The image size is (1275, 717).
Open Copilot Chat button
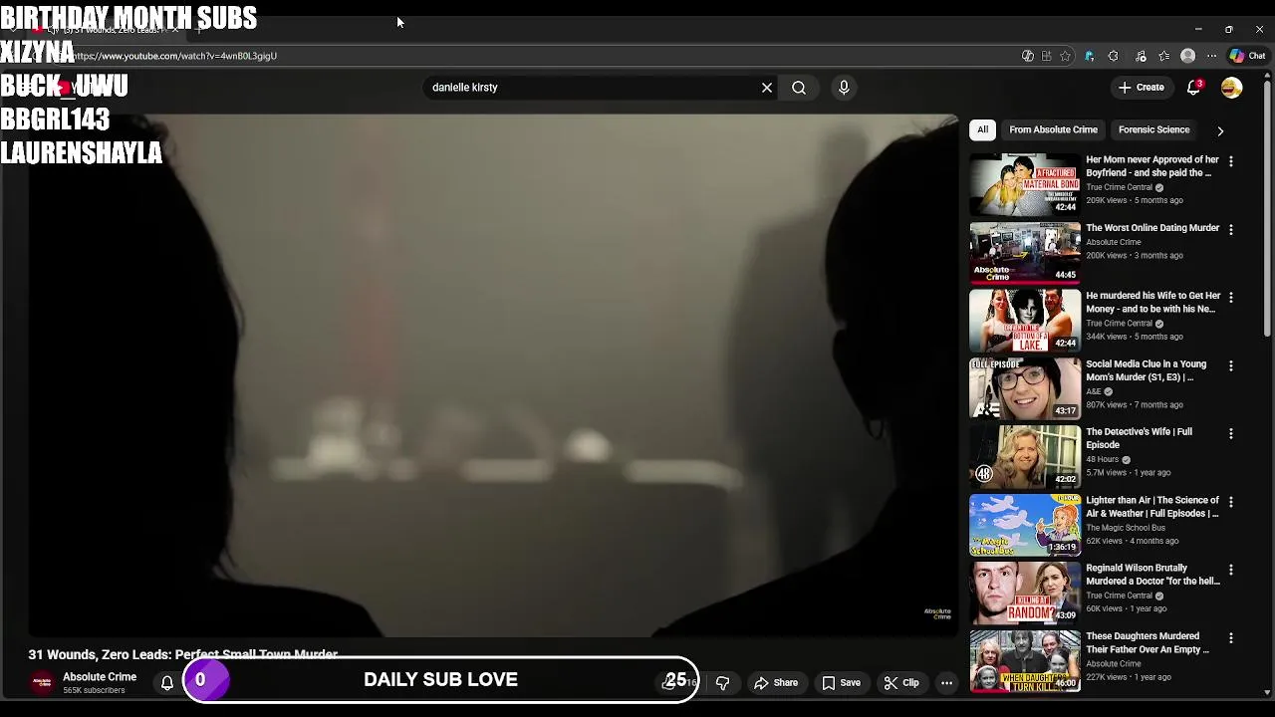click(x=1247, y=56)
